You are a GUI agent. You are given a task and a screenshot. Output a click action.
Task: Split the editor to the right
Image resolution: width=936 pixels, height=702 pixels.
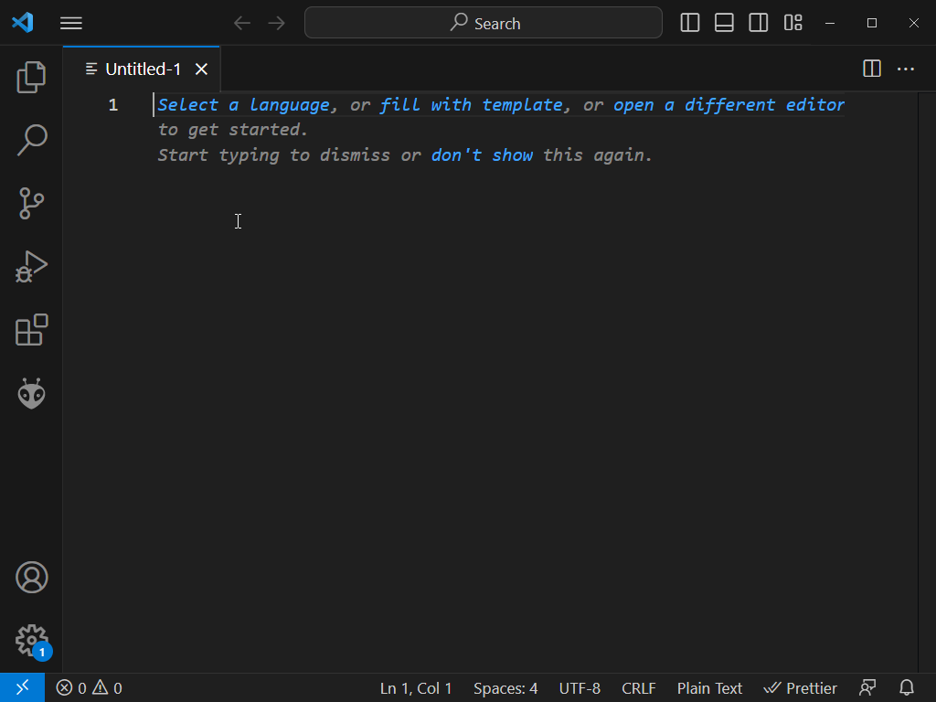(x=871, y=69)
